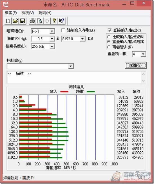This screenshot has height=184, width=154.
Task: Open the 檢視(V) menu
Action: coord(28,13)
